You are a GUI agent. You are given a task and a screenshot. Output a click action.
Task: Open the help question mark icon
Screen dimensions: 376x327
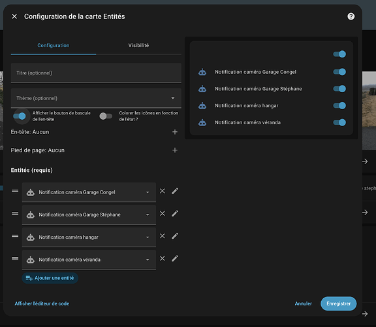(x=351, y=16)
